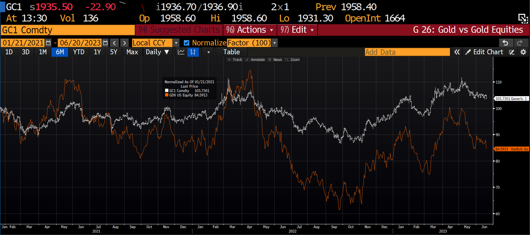Image resolution: width=530 pixels, height=235 pixels.
Task: Open the Edit menu
Action: pos(297,30)
